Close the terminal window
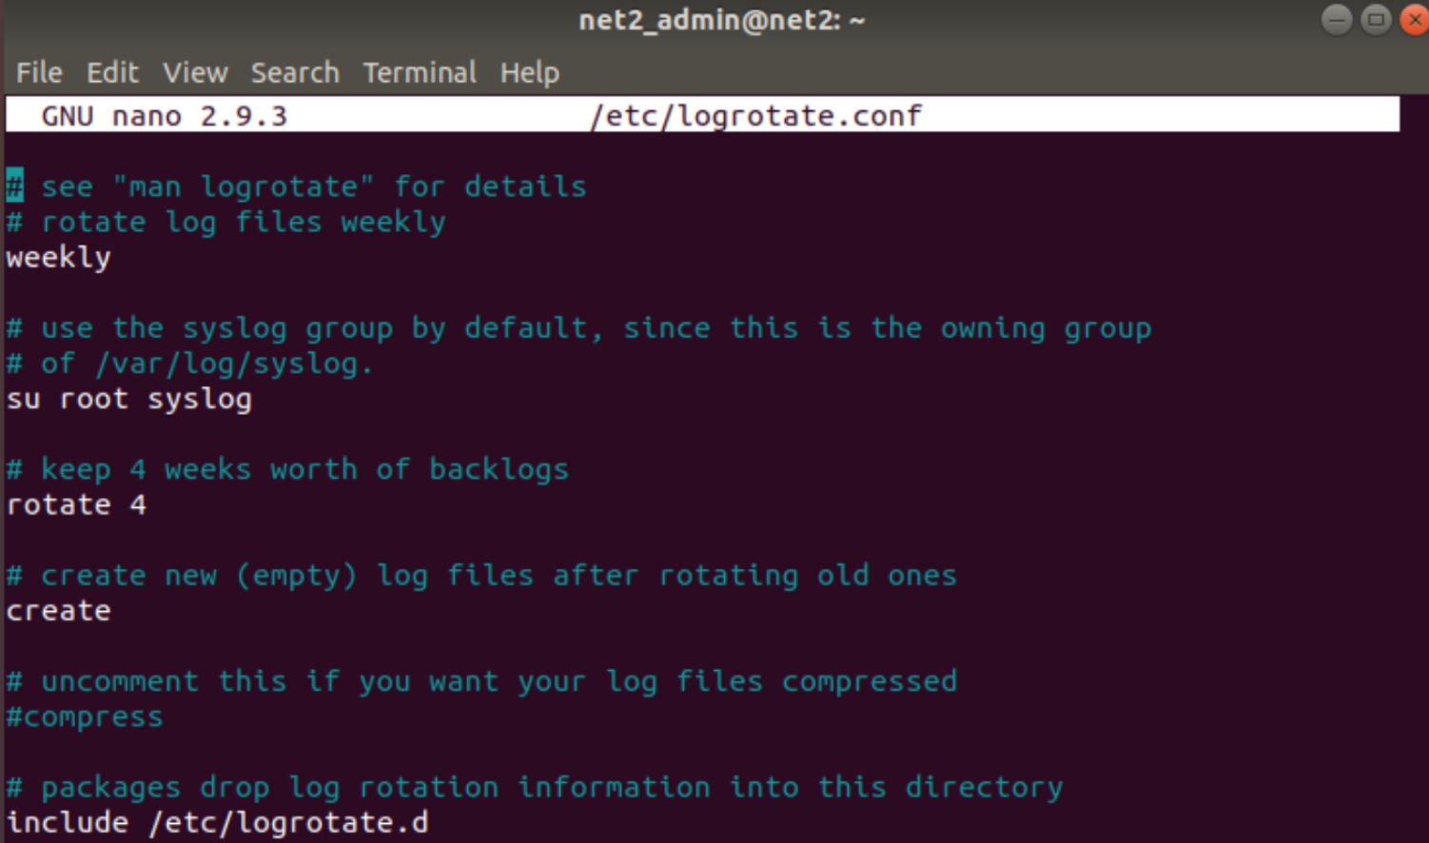This screenshot has width=1429, height=843. (1415, 20)
